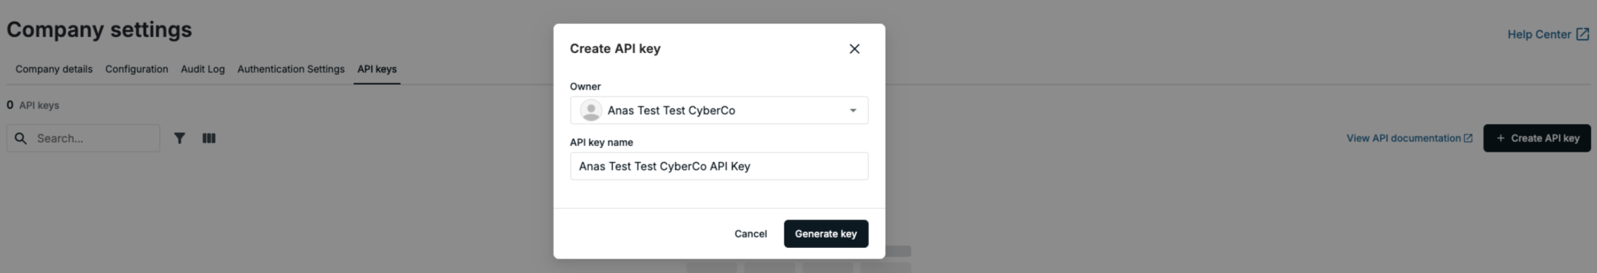Click the Generate key button

click(825, 234)
